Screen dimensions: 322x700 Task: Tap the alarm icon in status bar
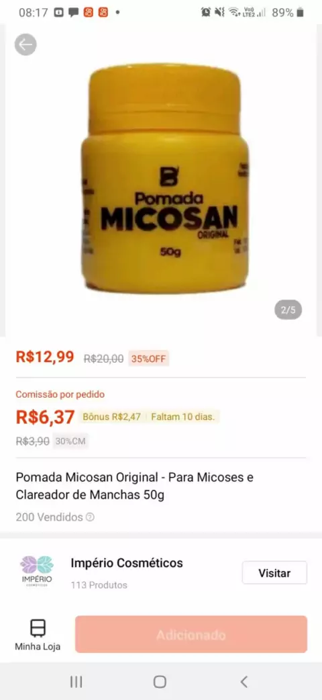click(205, 13)
